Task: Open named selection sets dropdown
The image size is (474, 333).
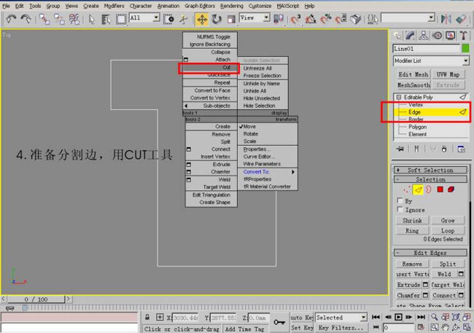Action: pos(432,17)
